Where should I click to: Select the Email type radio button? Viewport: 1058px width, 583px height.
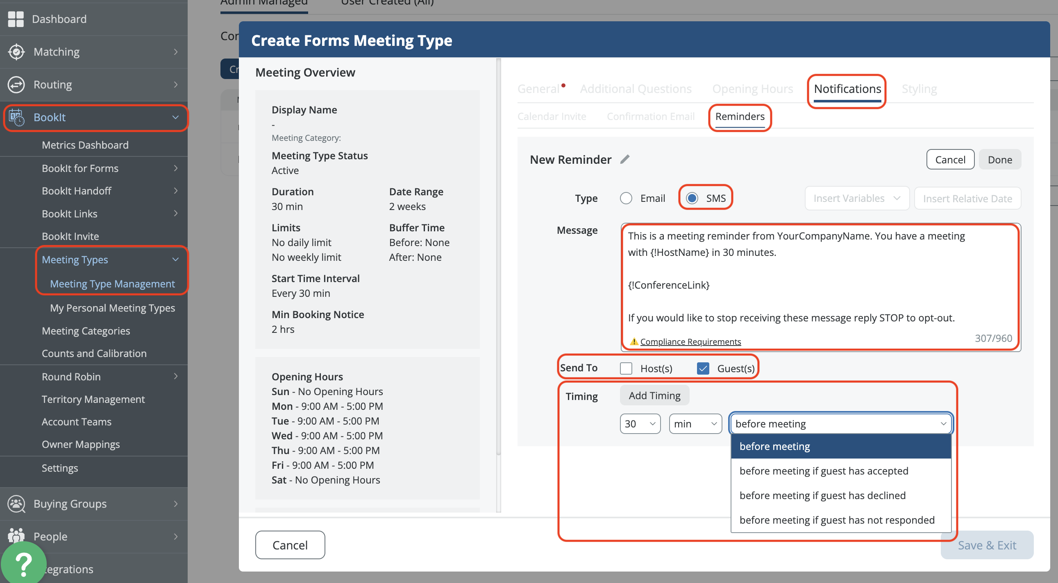point(626,198)
